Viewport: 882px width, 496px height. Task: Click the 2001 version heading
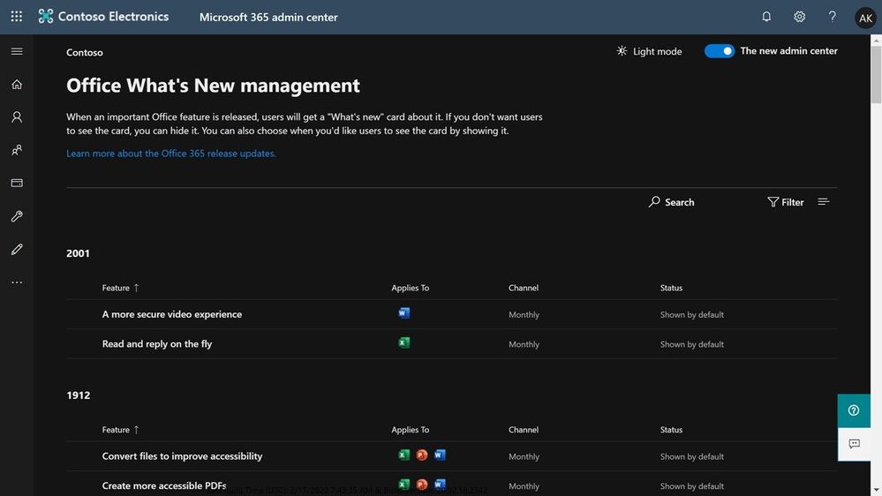click(x=78, y=253)
